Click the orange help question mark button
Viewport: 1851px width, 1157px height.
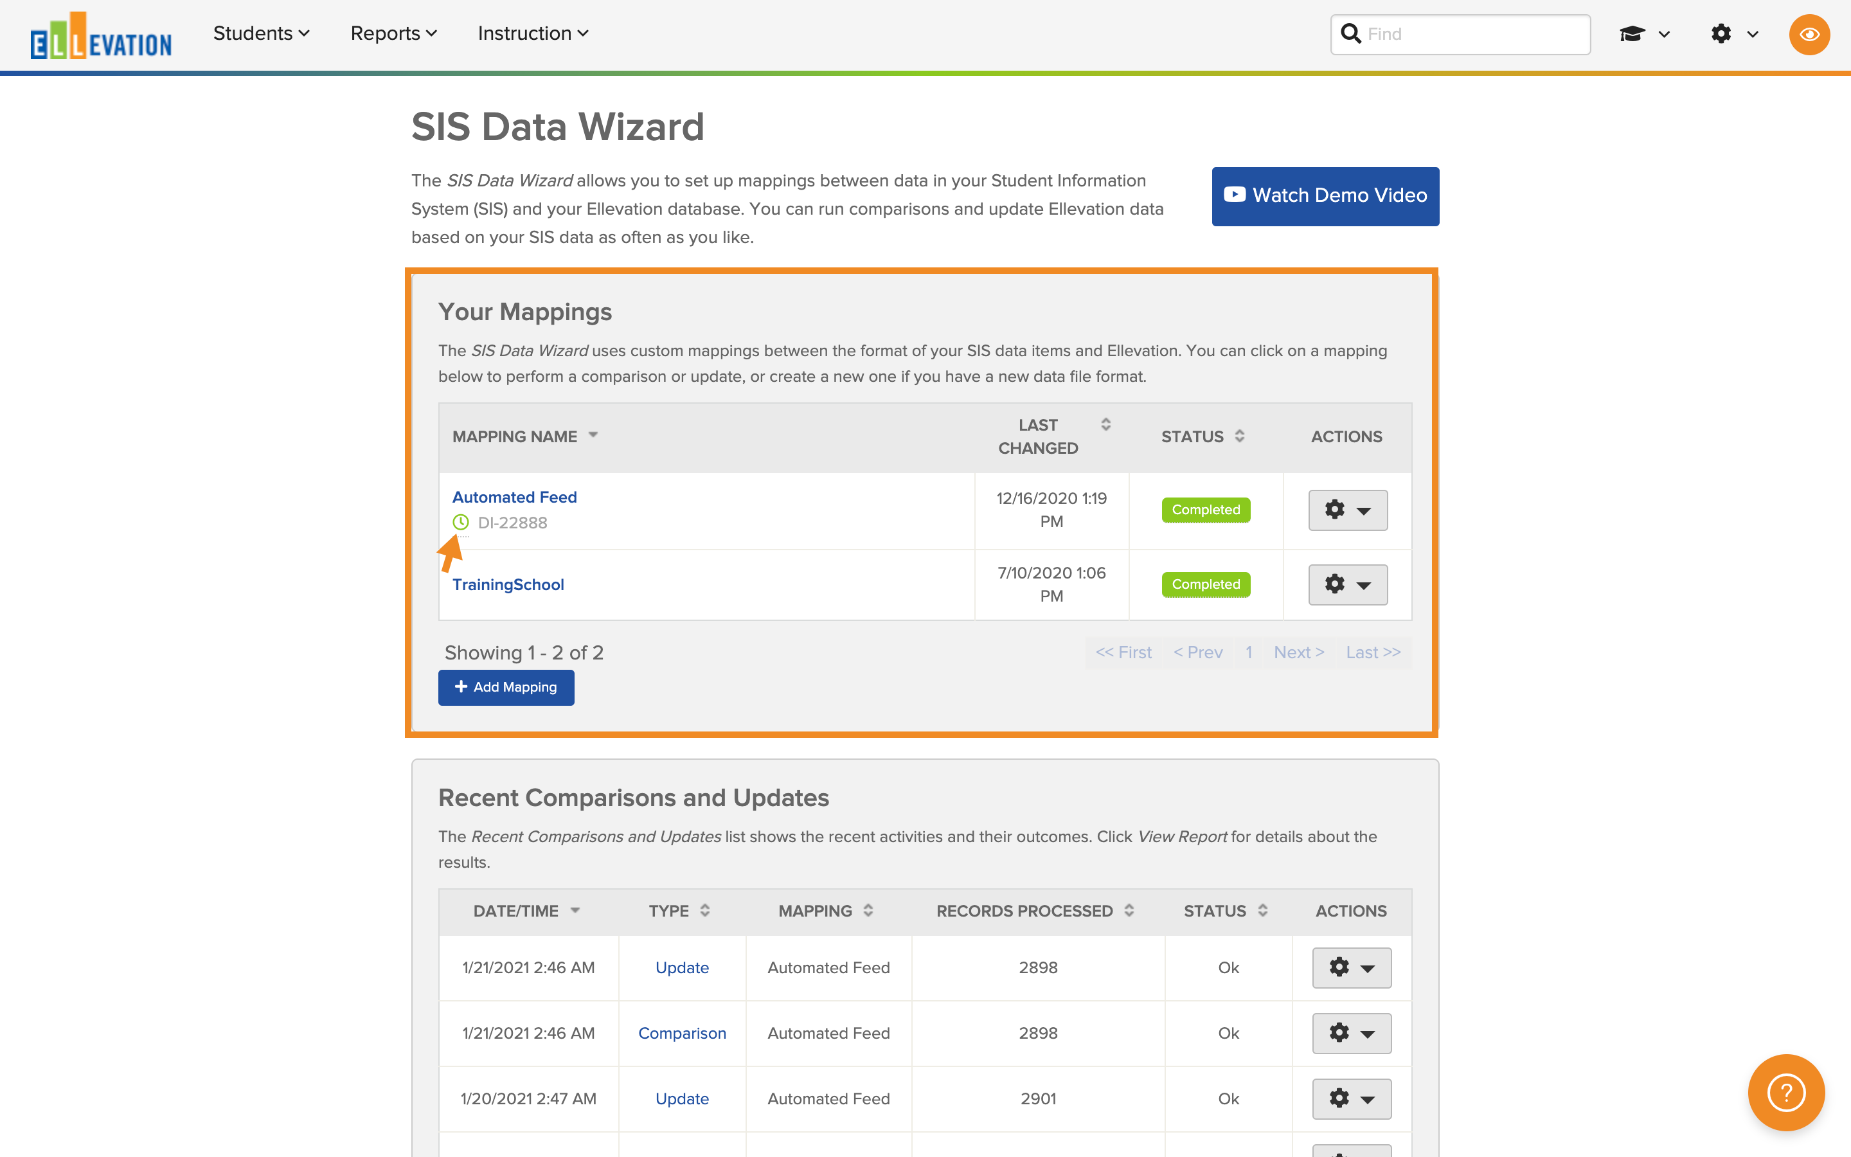[x=1786, y=1092]
